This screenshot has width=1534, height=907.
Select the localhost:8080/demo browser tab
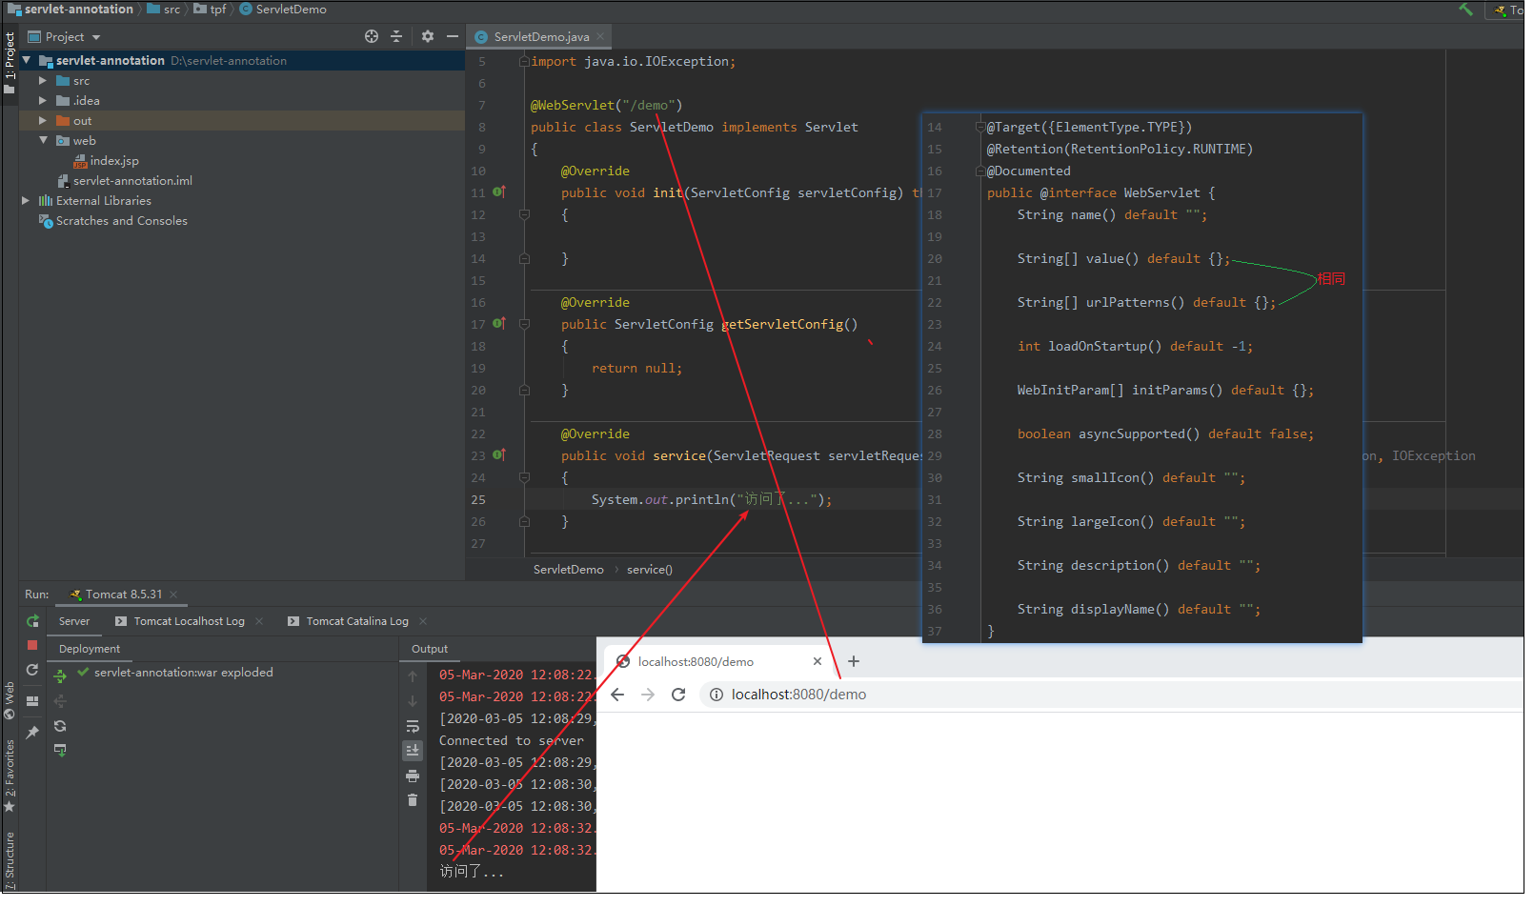point(696,661)
